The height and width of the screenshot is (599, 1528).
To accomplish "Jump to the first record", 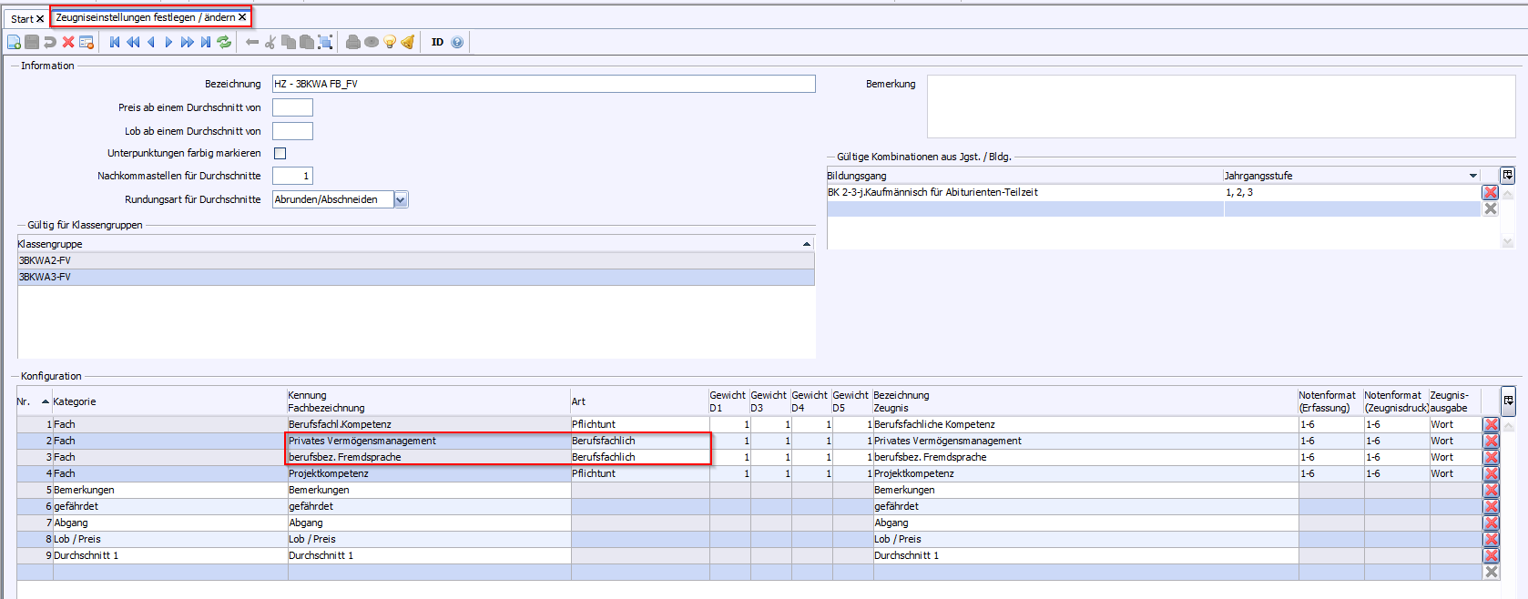I will point(115,42).
